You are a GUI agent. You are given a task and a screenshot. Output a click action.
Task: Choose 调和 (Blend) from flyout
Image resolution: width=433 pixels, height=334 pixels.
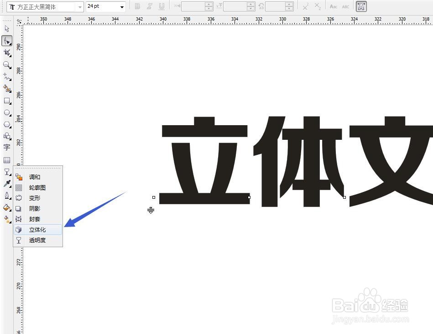pos(38,177)
